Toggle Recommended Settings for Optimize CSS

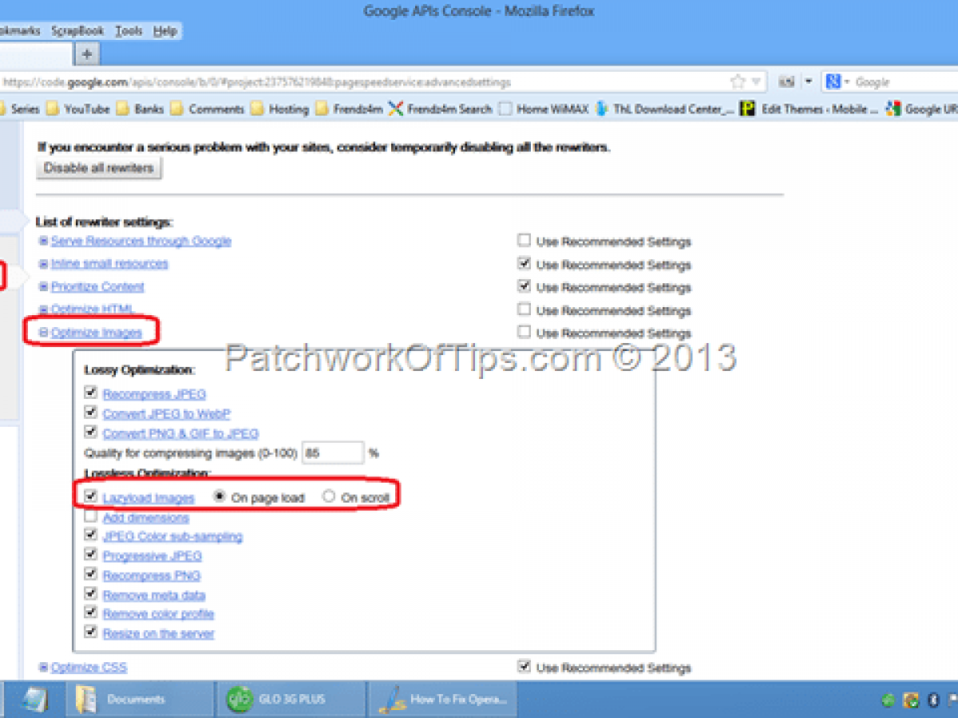524,666
